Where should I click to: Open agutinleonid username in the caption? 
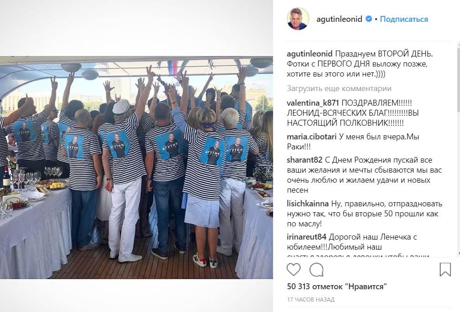(x=310, y=54)
